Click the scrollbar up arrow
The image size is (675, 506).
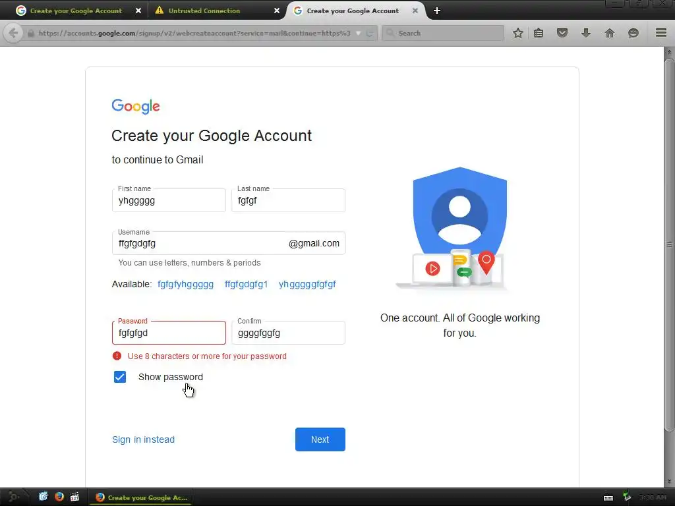point(669,52)
